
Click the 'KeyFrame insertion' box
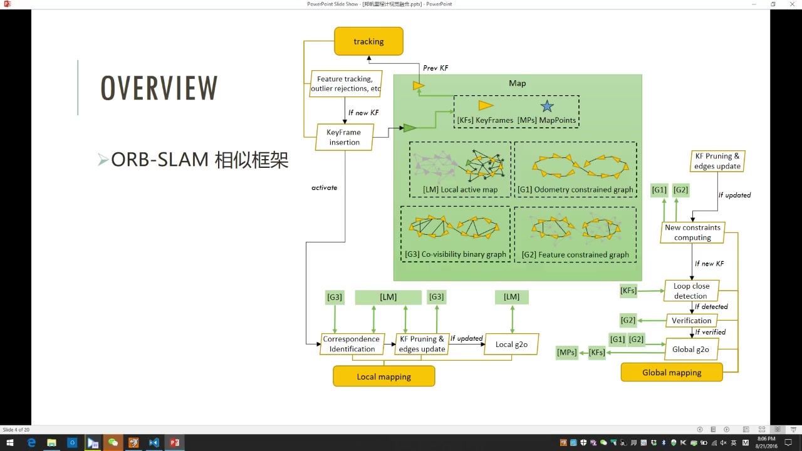point(344,137)
